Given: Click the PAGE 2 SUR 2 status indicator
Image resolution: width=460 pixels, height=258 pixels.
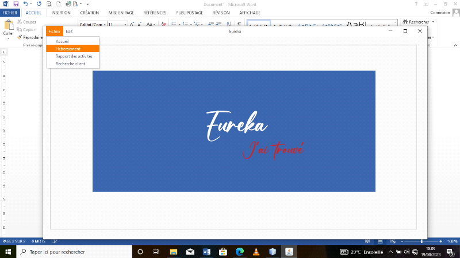Looking at the screenshot, I should (x=14, y=241).
